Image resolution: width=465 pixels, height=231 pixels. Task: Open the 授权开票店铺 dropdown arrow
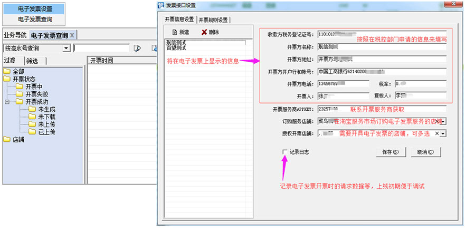click(443, 133)
